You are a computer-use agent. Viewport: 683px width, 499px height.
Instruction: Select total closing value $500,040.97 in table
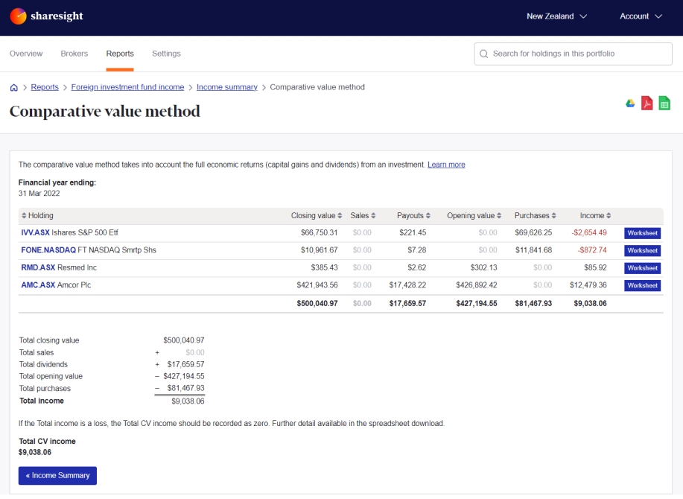point(317,304)
